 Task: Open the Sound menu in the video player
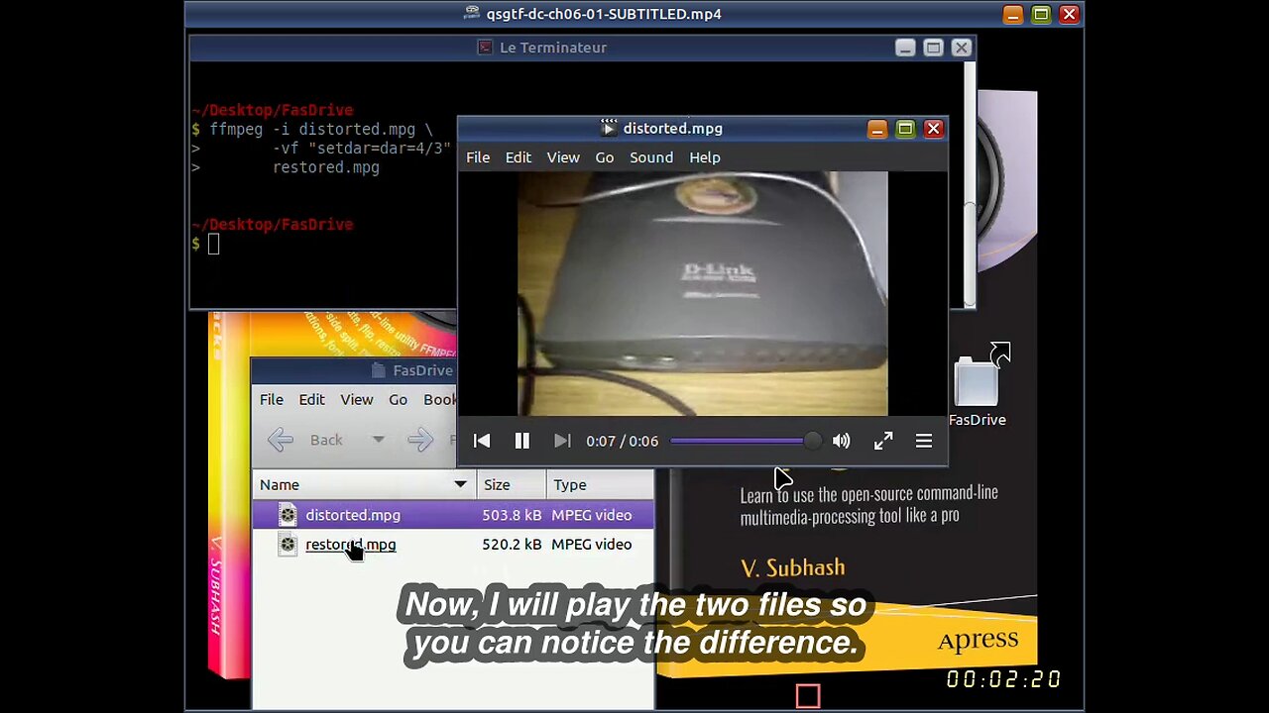click(651, 157)
